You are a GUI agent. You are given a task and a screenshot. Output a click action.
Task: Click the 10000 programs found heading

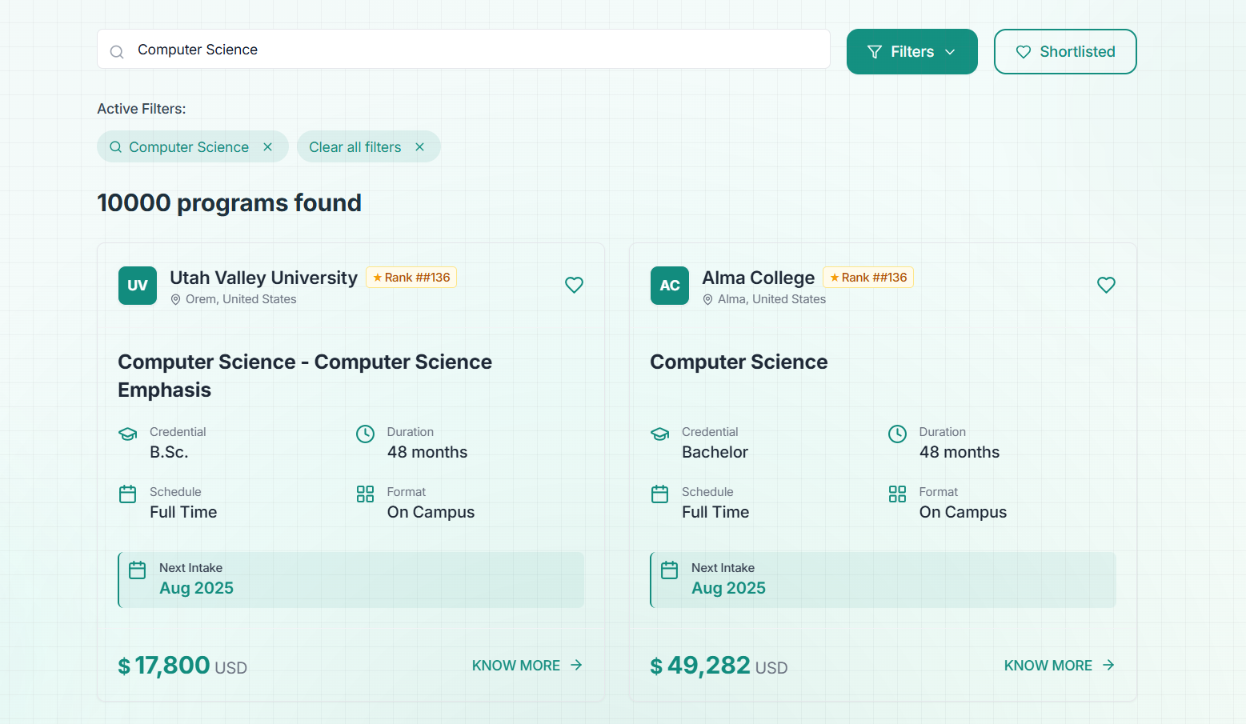[x=229, y=203]
